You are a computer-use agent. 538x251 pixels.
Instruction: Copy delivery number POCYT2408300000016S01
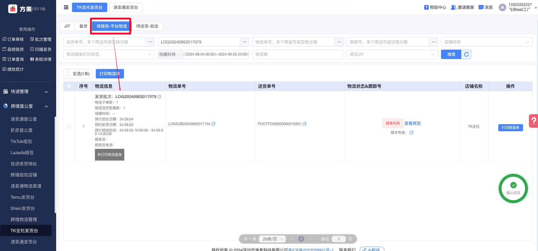pos(304,124)
